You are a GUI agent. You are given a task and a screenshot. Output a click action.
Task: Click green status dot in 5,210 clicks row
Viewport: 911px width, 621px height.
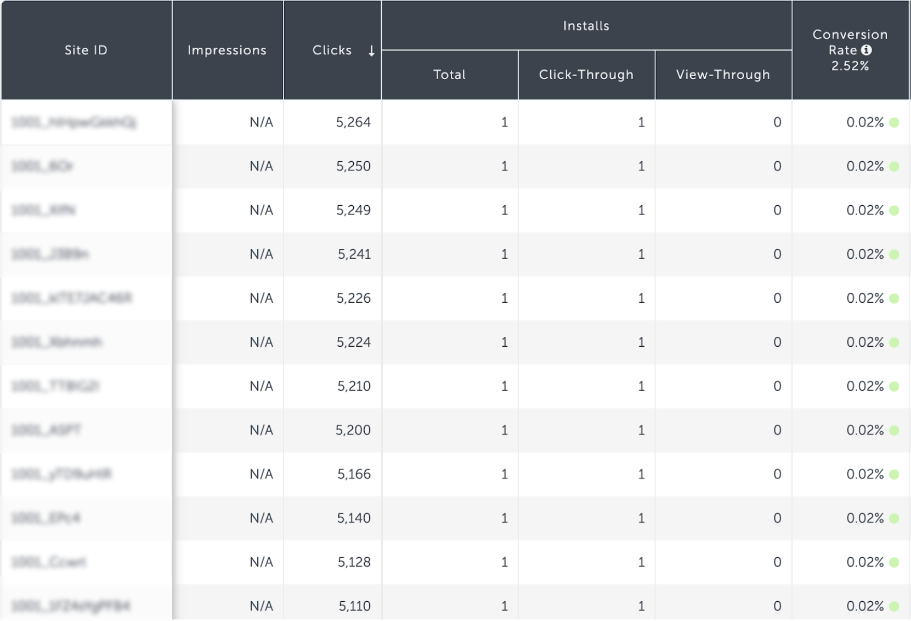point(894,386)
